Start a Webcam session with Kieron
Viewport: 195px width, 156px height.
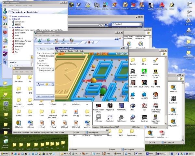pyautogui.click(x=56, y=41)
